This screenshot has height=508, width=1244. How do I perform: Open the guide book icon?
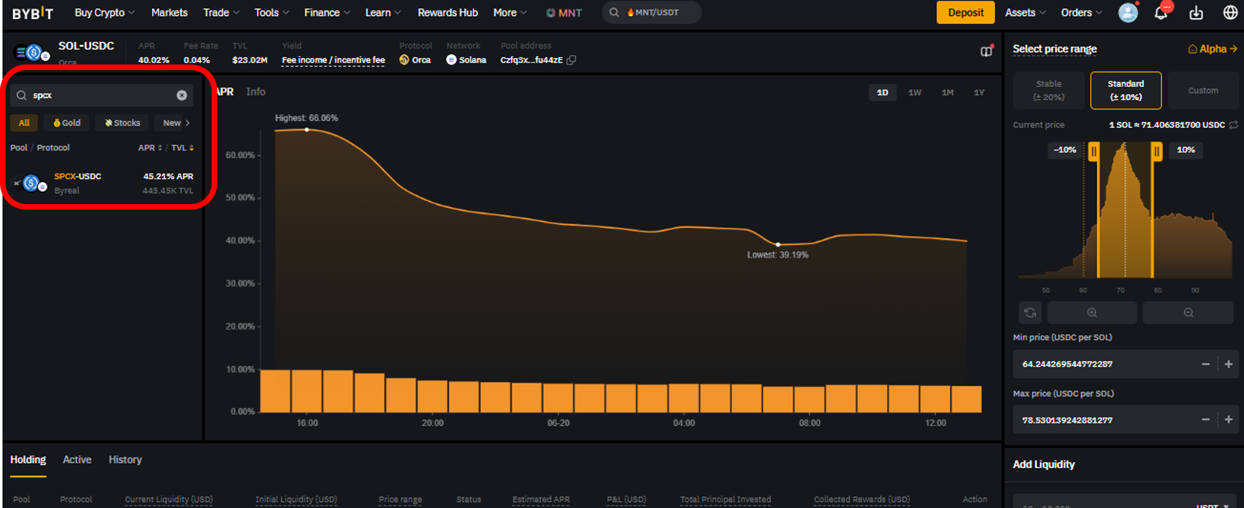[986, 51]
